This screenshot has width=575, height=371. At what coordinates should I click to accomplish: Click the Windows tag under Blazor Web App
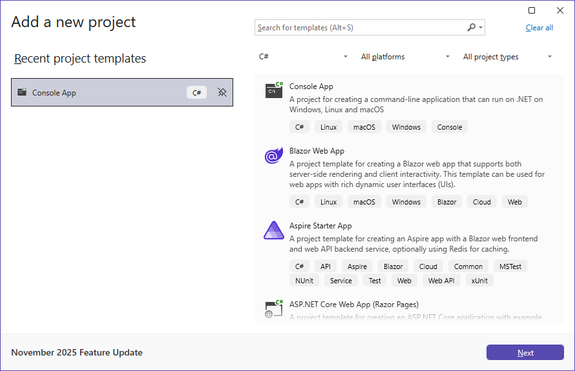(x=406, y=202)
